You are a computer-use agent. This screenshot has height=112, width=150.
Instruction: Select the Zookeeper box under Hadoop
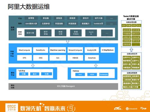(x=104, y=74)
